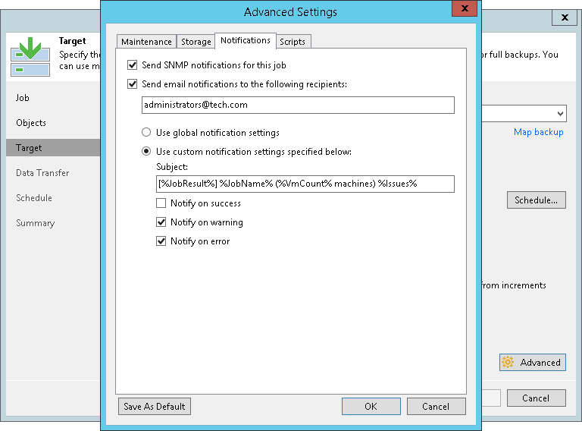Click the Advanced Settings title text
Viewport: 582px width, 431px height.
coord(290,12)
